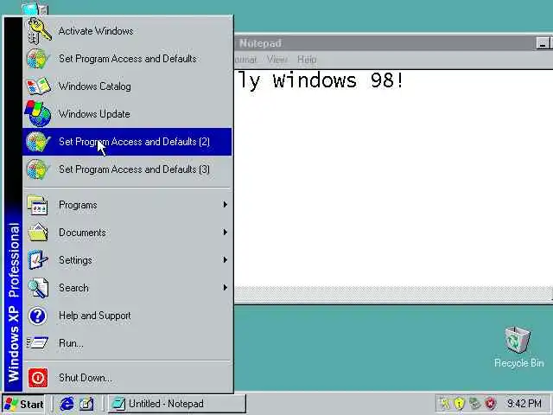
Task: Choose Set Program Access and Defaults (3)
Action: pos(127,169)
